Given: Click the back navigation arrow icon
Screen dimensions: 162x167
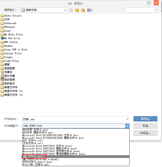Looking at the screenshot, I should click(x=71, y=10).
